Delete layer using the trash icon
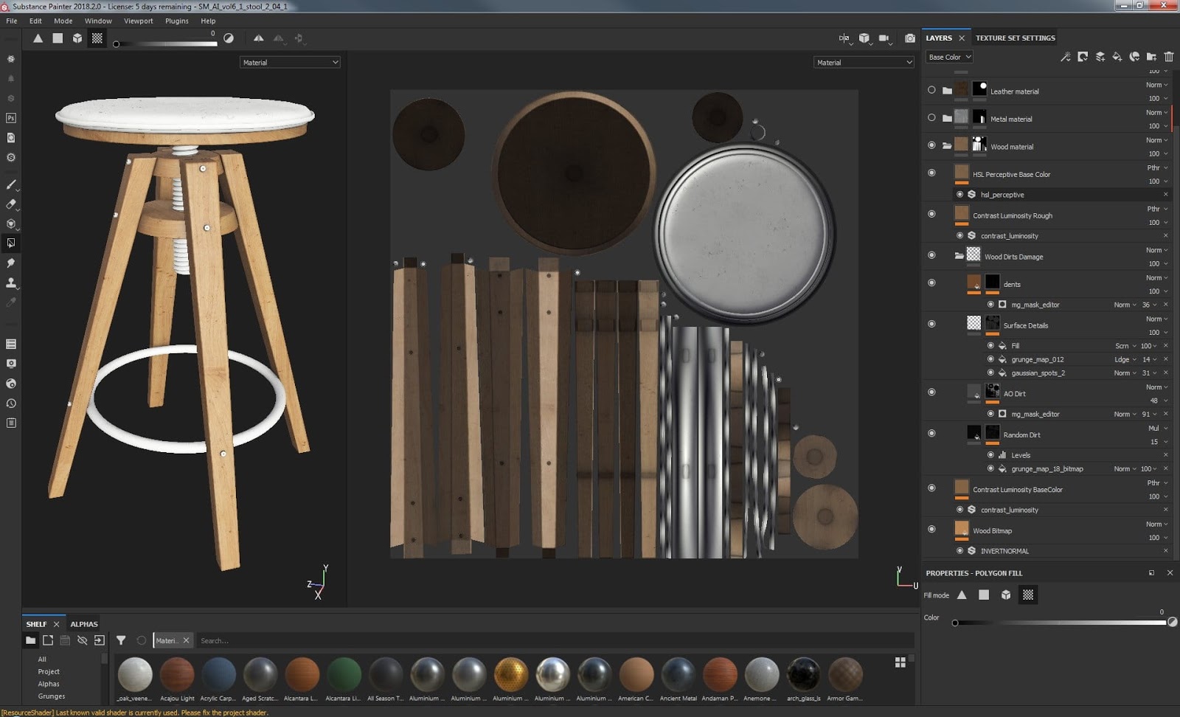 click(1169, 57)
